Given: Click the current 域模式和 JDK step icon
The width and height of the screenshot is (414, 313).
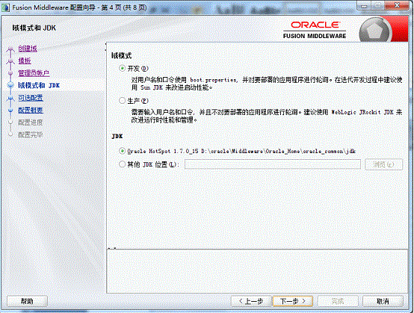Looking at the screenshot, I should [x=10, y=85].
